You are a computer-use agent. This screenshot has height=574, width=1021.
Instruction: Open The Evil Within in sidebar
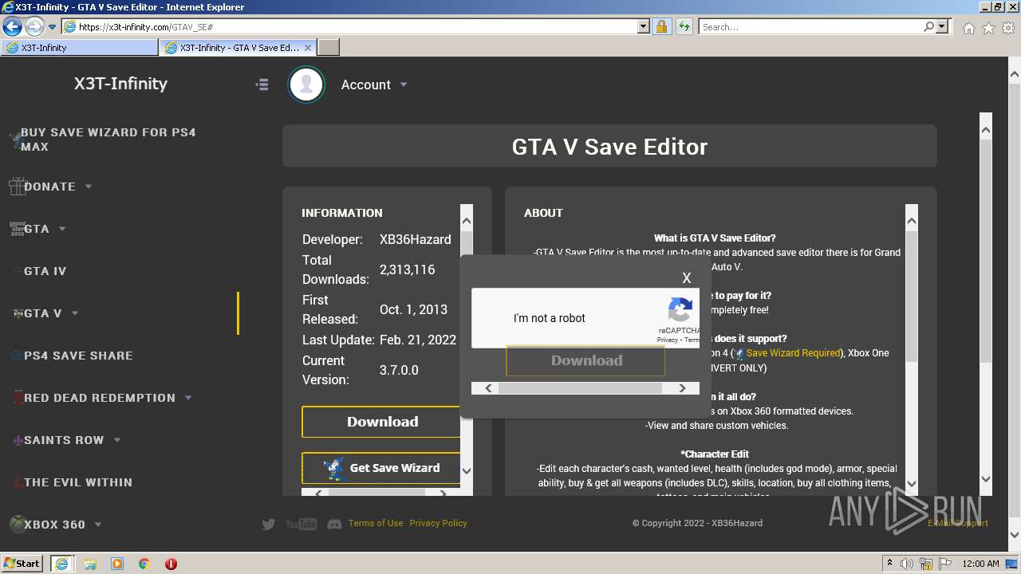78,482
